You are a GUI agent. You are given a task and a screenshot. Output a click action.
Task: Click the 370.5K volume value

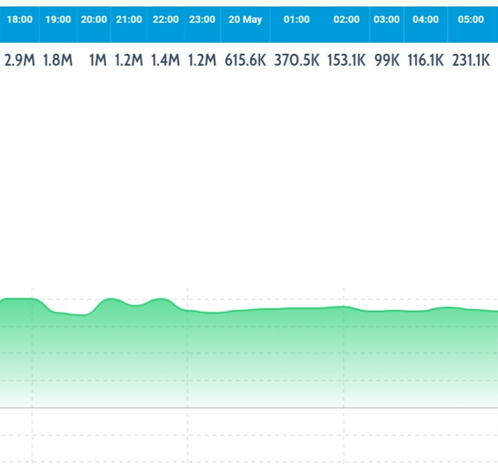click(x=296, y=60)
